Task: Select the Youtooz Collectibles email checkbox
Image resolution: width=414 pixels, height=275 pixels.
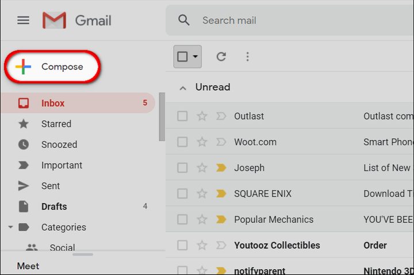Action: [x=182, y=245]
